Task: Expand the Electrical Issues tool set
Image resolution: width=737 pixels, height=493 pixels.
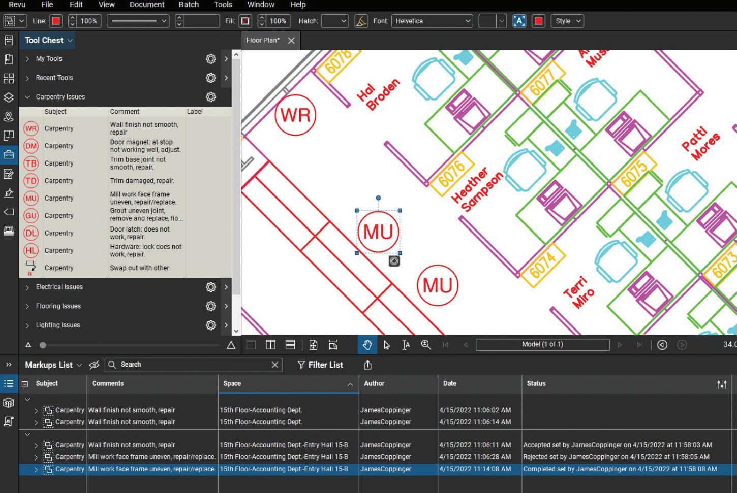Action: tap(27, 287)
